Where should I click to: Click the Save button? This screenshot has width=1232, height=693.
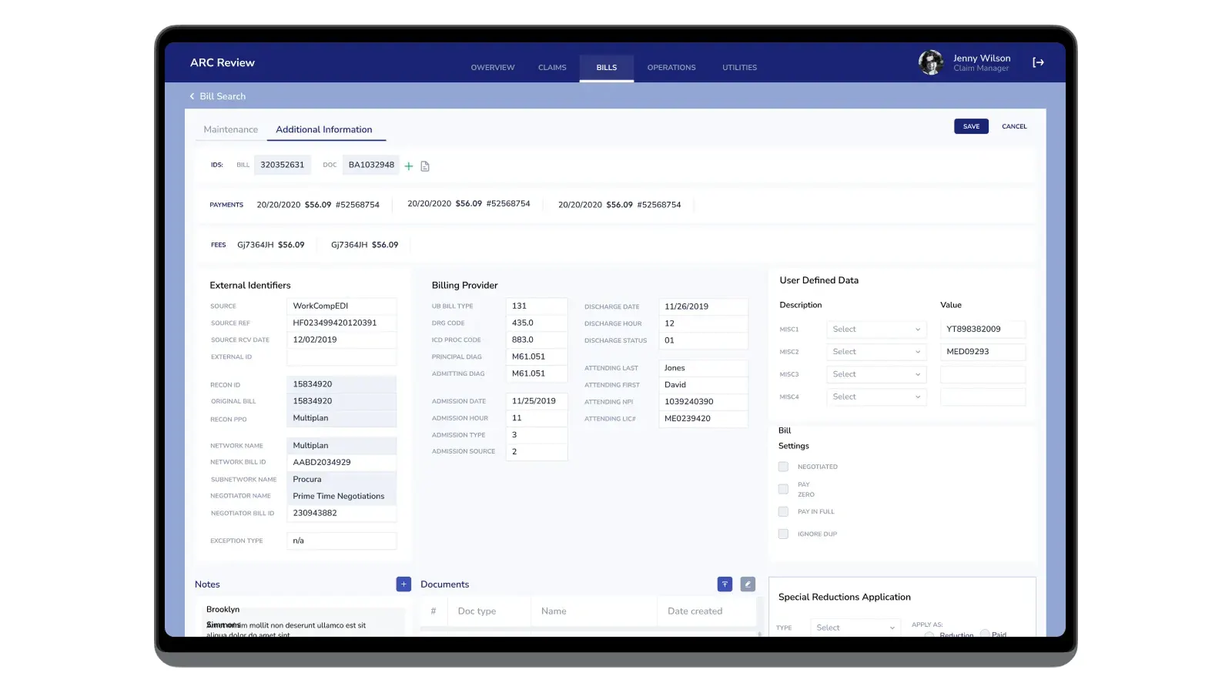point(971,126)
